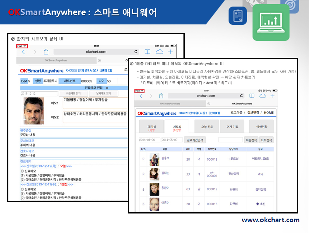
Task: Click the 차트검색 button
Action: pos(266,140)
